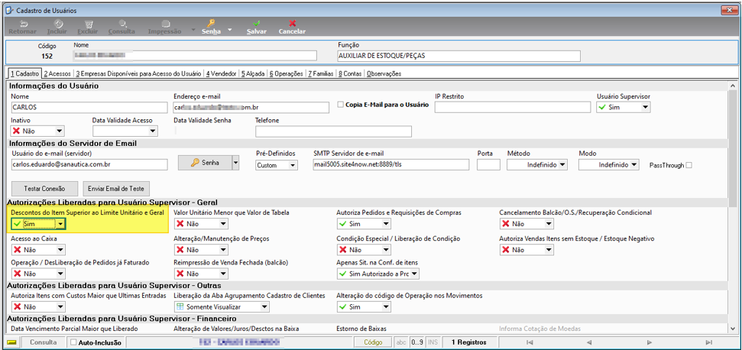Click the vertical scrollbar down arrow
This screenshot has width=742, height=350.
(x=733, y=329)
